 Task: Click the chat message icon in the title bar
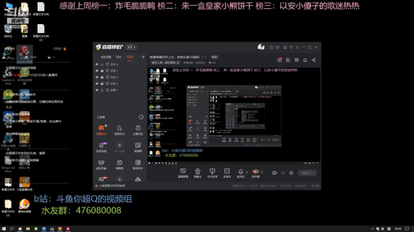pos(277,47)
